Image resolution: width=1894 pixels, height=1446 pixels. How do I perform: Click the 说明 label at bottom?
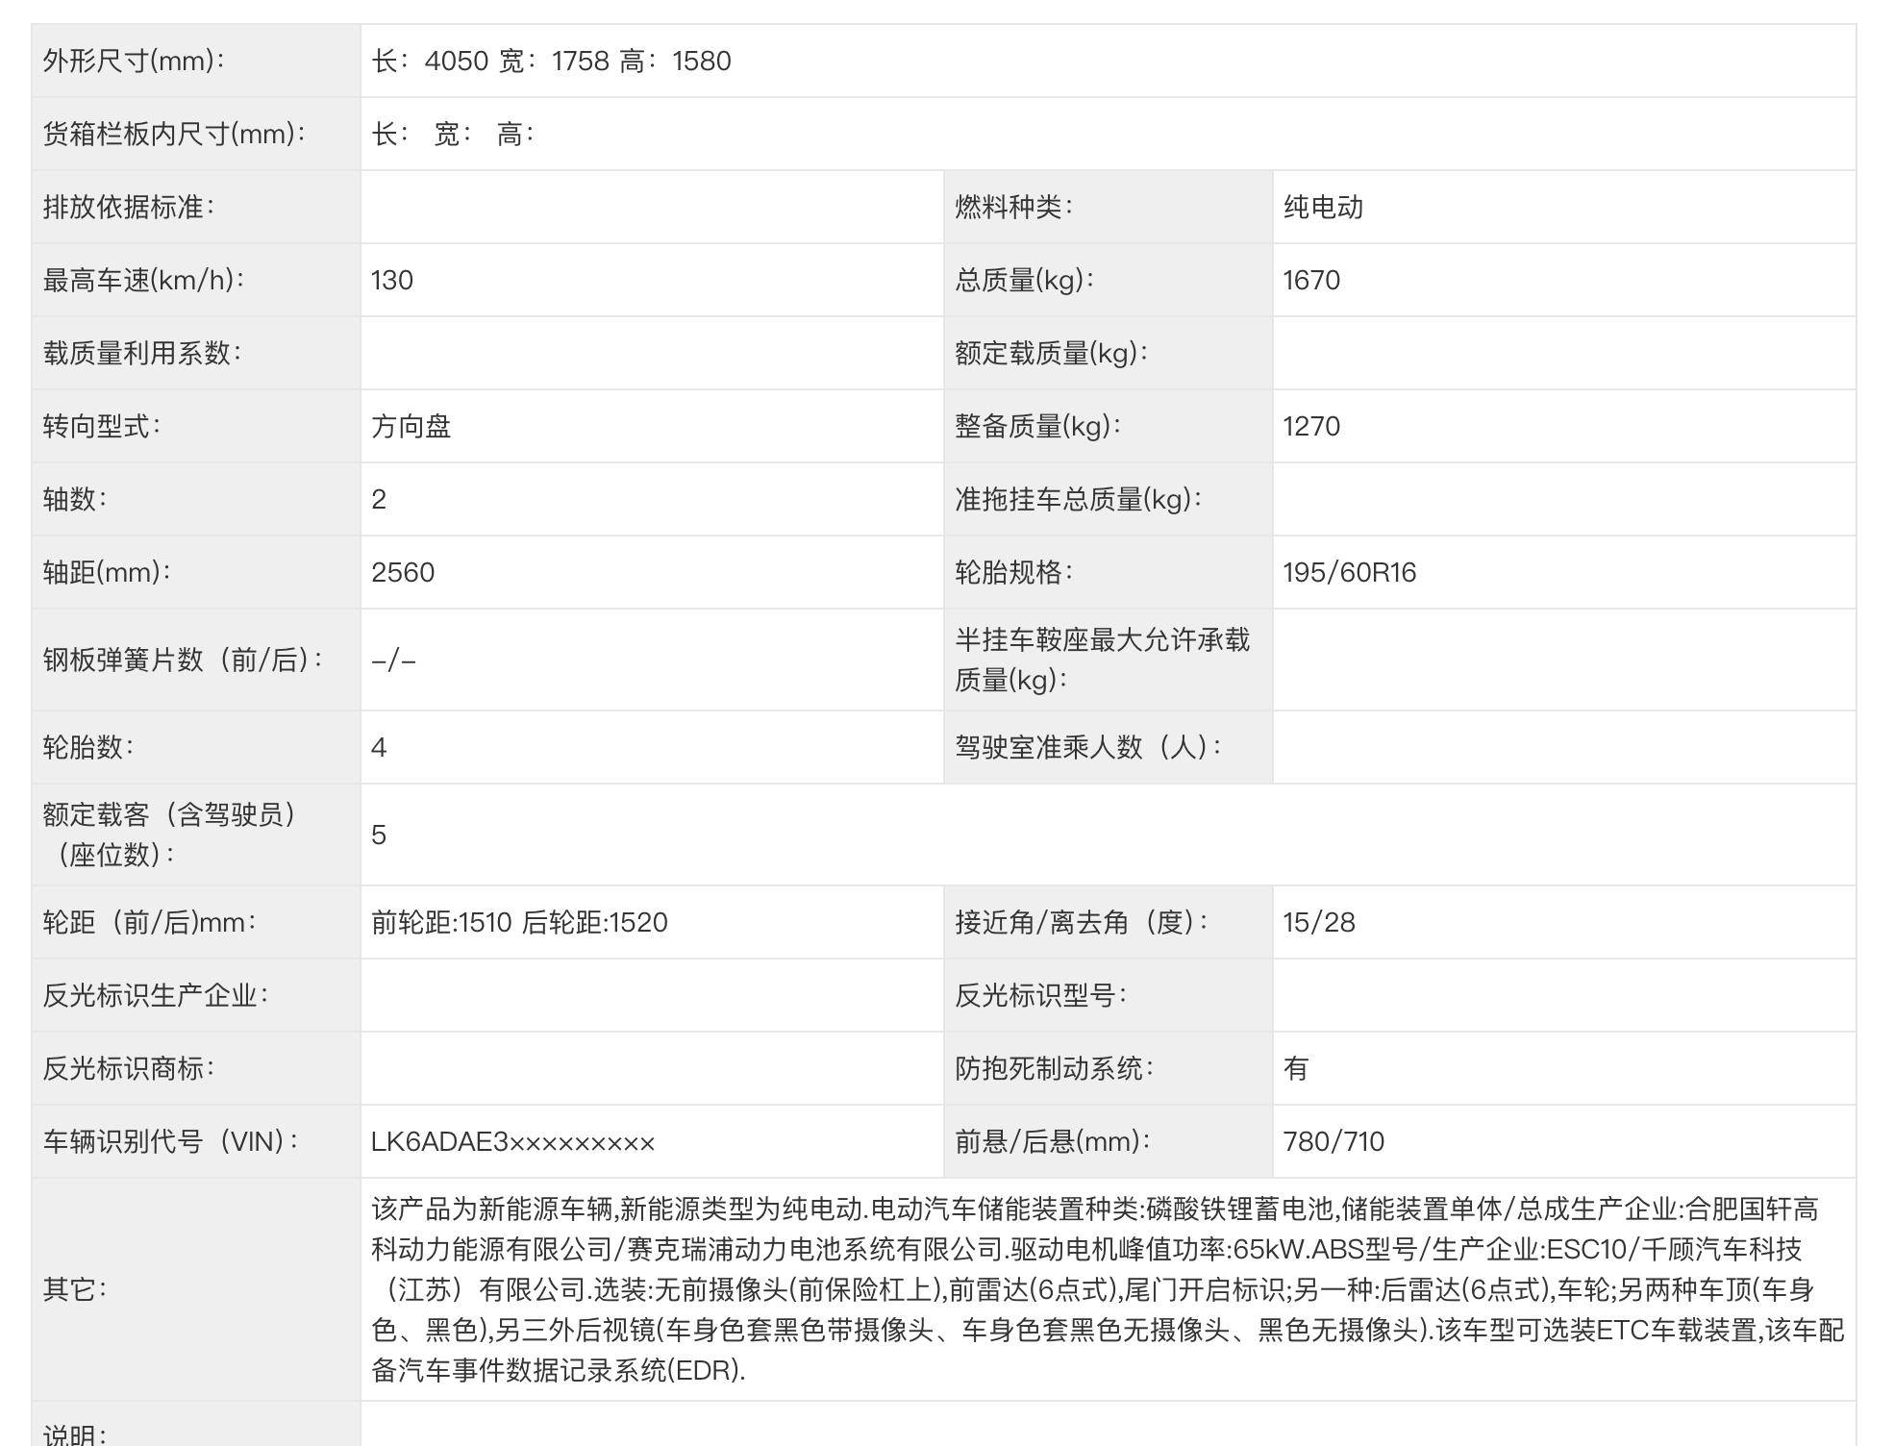75,1433
